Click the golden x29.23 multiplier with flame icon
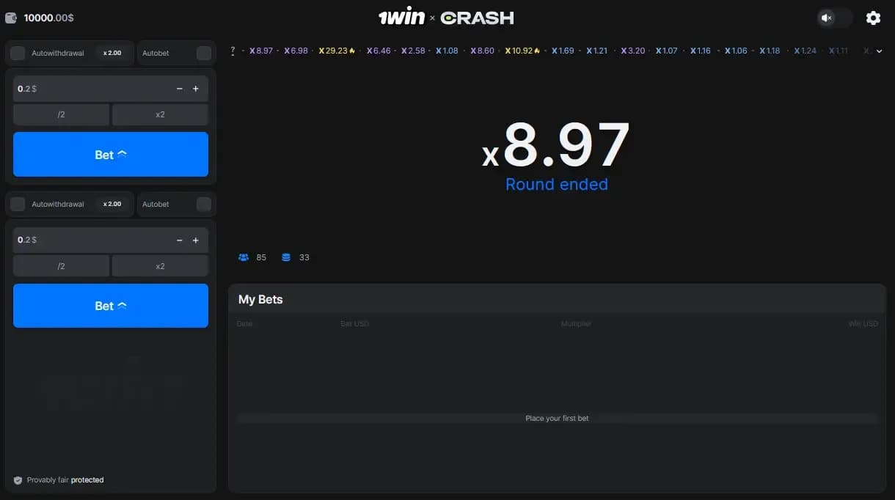The width and height of the screenshot is (895, 500). coord(337,51)
